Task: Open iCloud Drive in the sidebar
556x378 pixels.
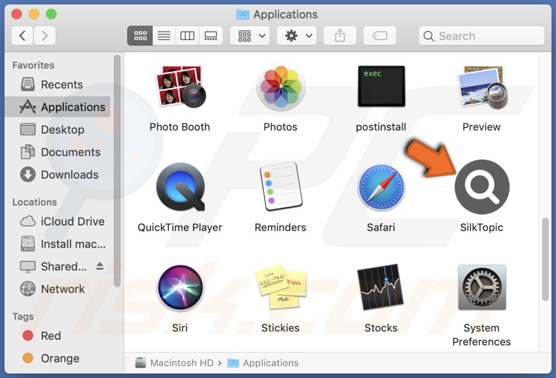Action: point(58,221)
